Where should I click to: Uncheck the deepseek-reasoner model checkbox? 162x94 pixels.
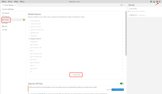coord(29,39)
